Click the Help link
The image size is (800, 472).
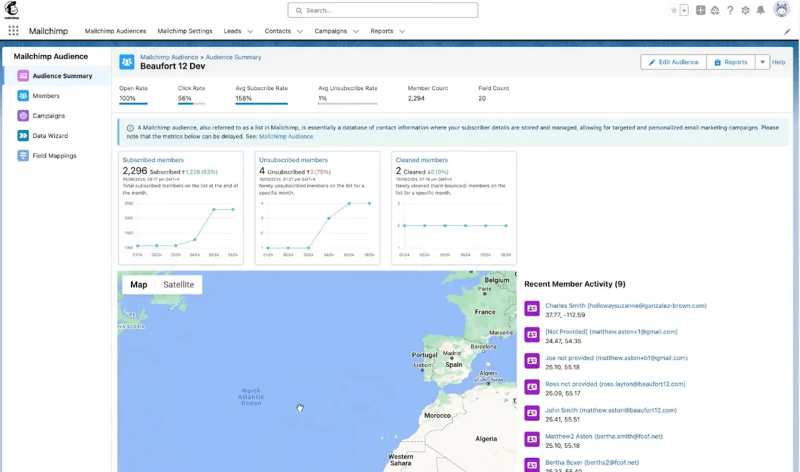[779, 62]
